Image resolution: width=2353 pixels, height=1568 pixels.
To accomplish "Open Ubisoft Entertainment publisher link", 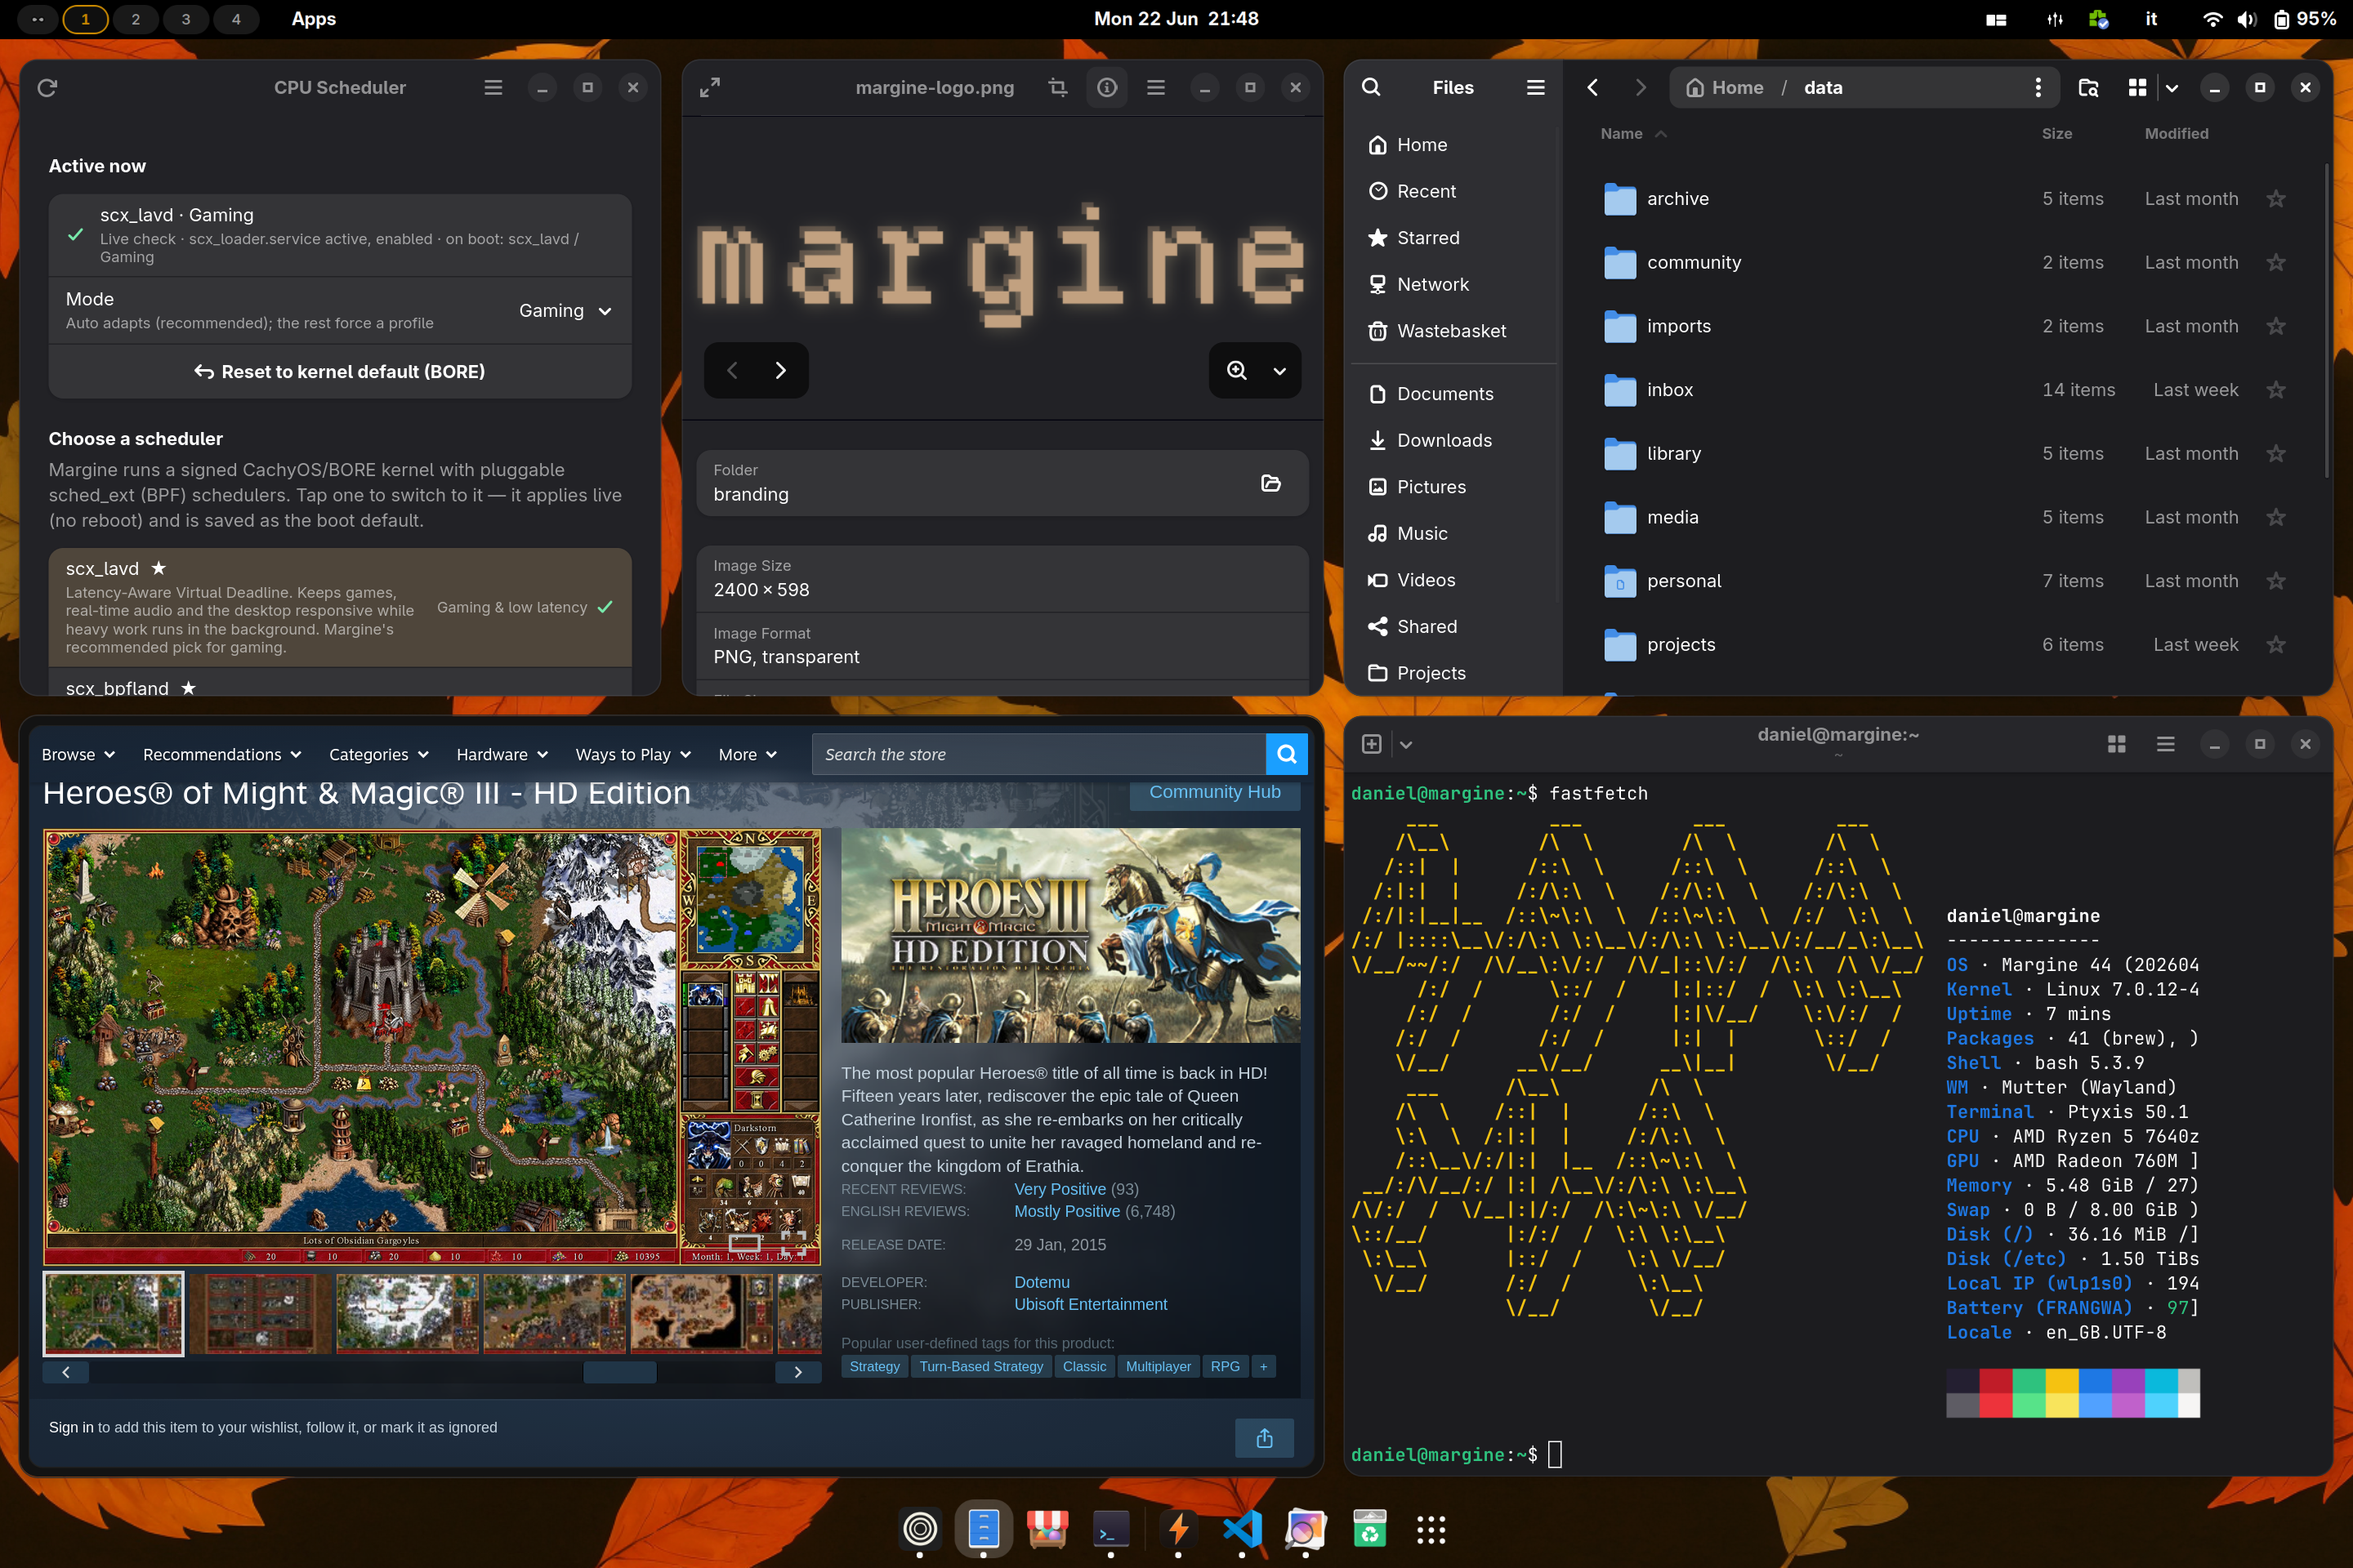I will (1091, 1304).
